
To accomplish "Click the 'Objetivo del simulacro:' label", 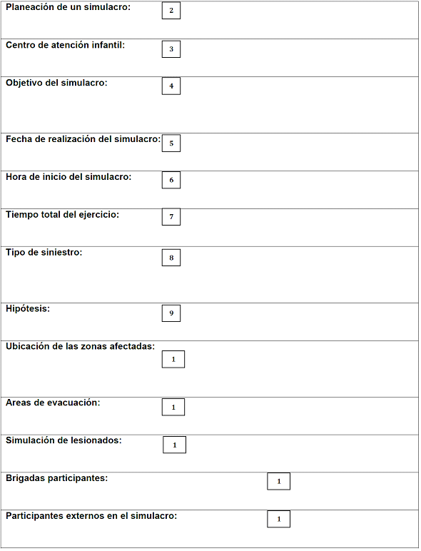I will coord(56,83).
